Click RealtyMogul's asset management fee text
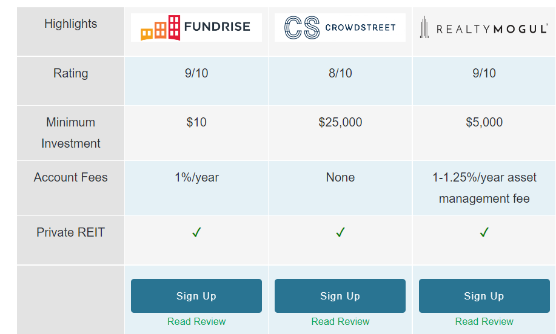Image resolution: width=556 pixels, height=334 pixels. (x=484, y=188)
